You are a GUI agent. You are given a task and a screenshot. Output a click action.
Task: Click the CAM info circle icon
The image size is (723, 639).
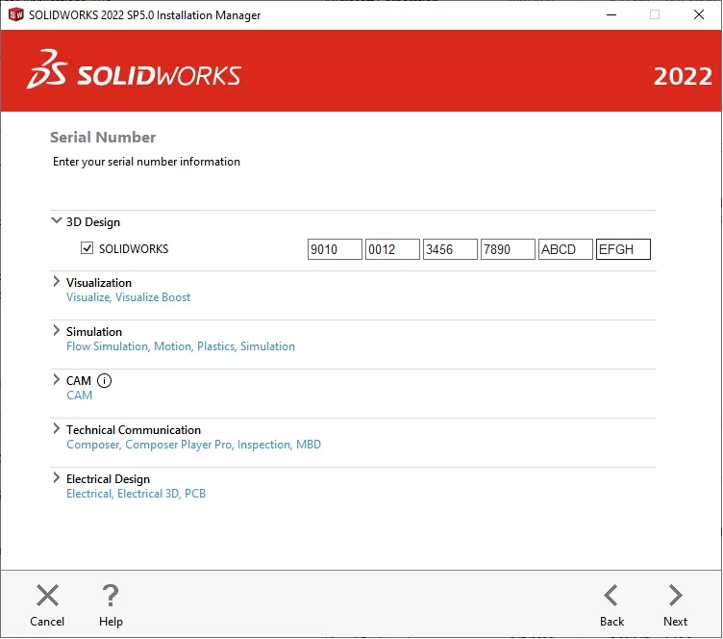pyautogui.click(x=104, y=381)
